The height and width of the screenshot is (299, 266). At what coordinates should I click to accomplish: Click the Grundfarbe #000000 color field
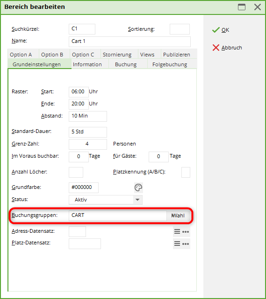coord(84,188)
